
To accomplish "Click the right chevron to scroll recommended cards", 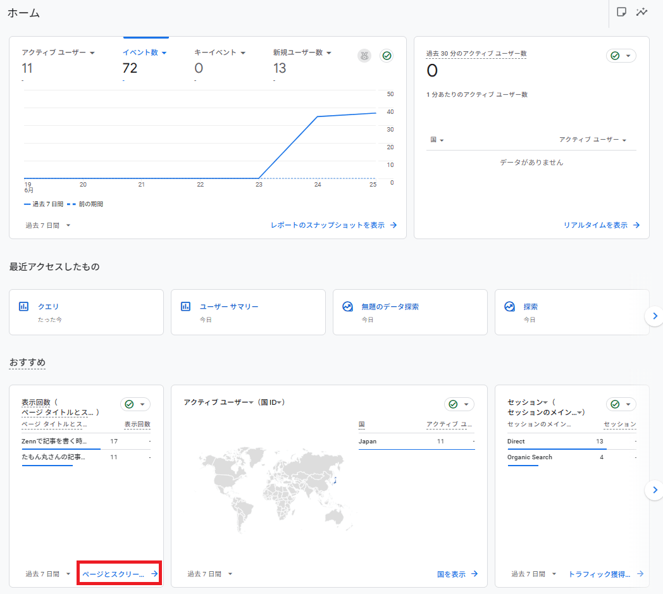I will point(654,490).
